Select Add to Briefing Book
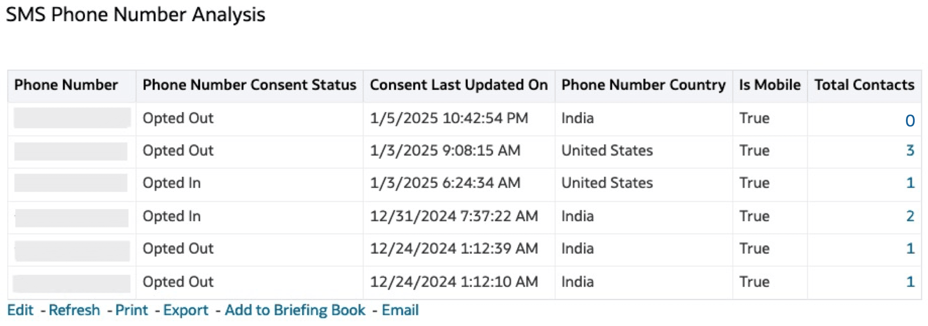 click(295, 310)
